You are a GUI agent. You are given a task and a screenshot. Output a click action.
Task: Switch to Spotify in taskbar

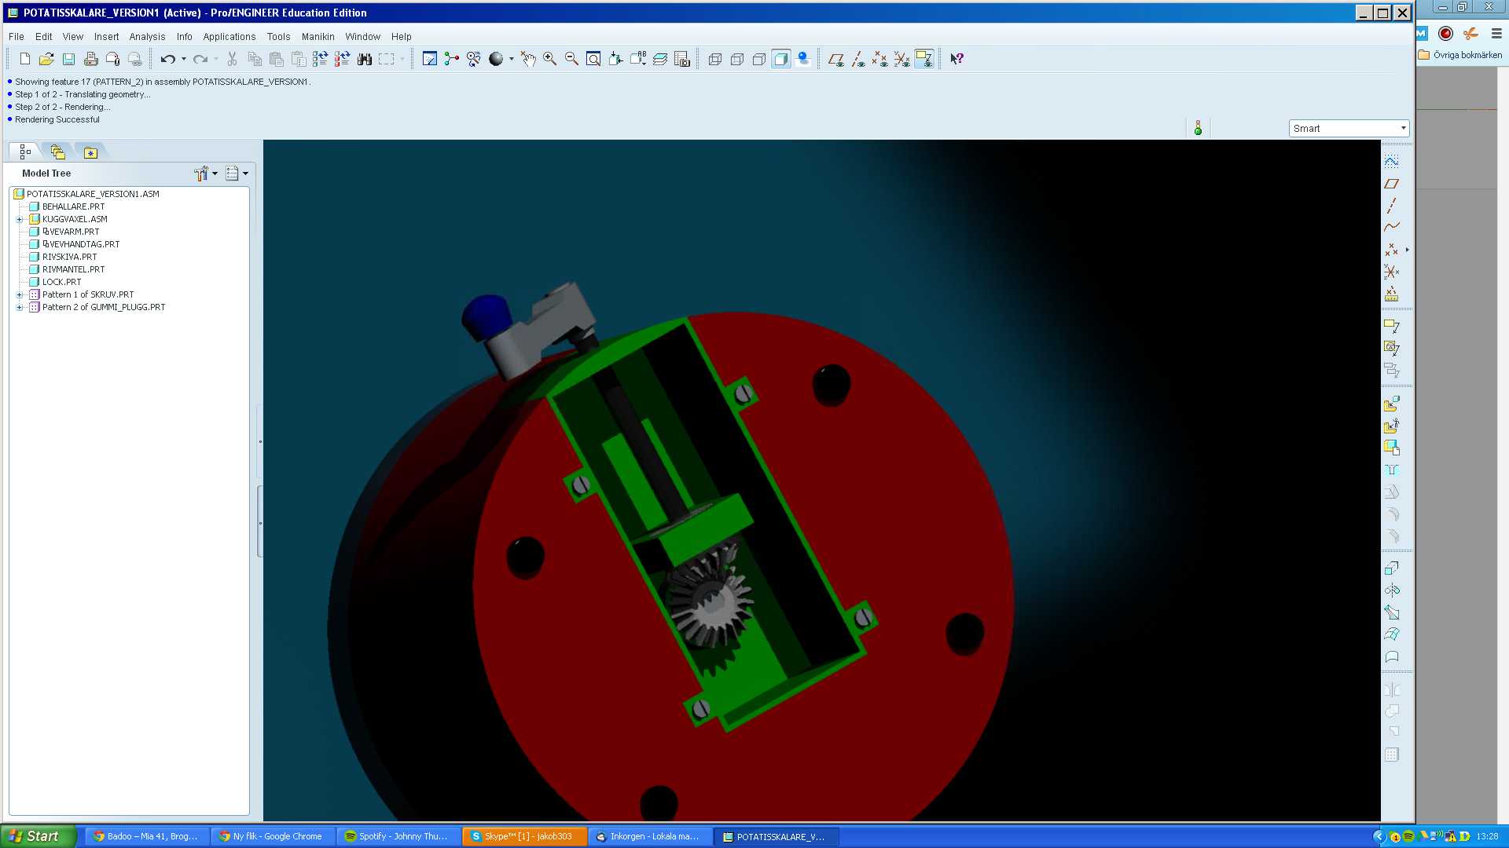[x=399, y=837]
